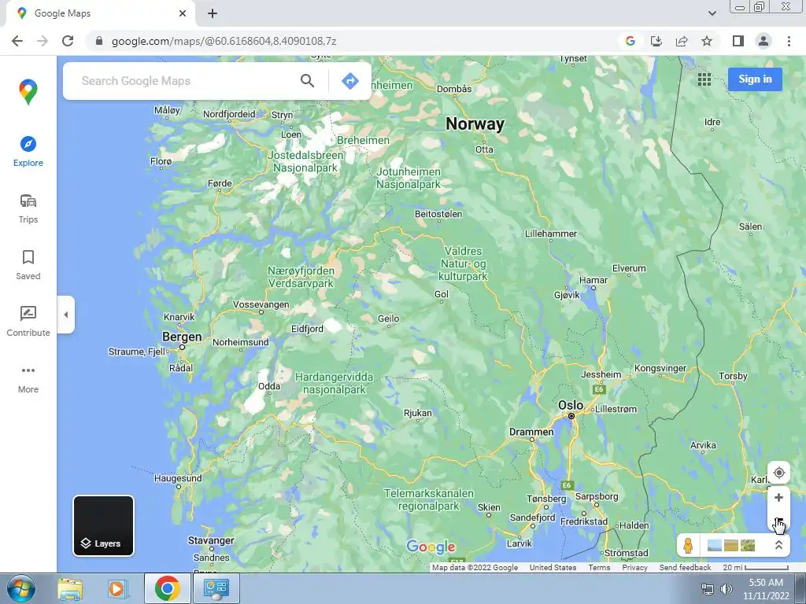The height and width of the screenshot is (604, 806).
Task: Click the Bergen city label
Action: 182,337
